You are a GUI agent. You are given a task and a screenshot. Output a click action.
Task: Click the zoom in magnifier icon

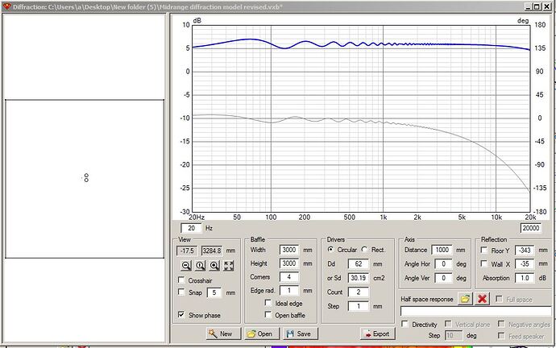point(214,265)
